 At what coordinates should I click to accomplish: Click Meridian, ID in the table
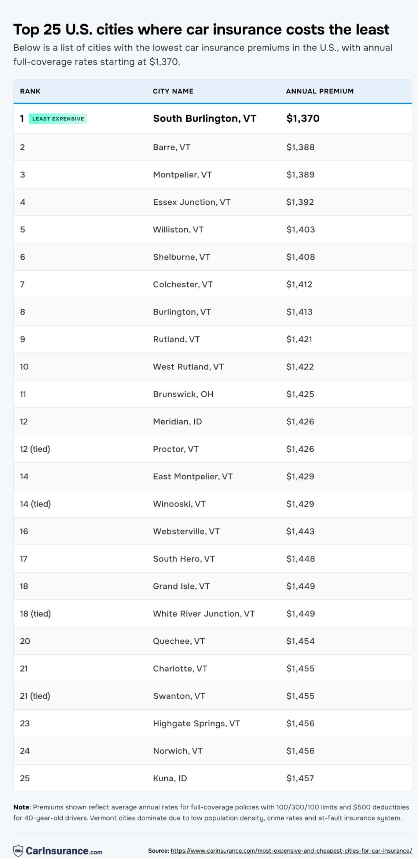(x=177, y=422)
